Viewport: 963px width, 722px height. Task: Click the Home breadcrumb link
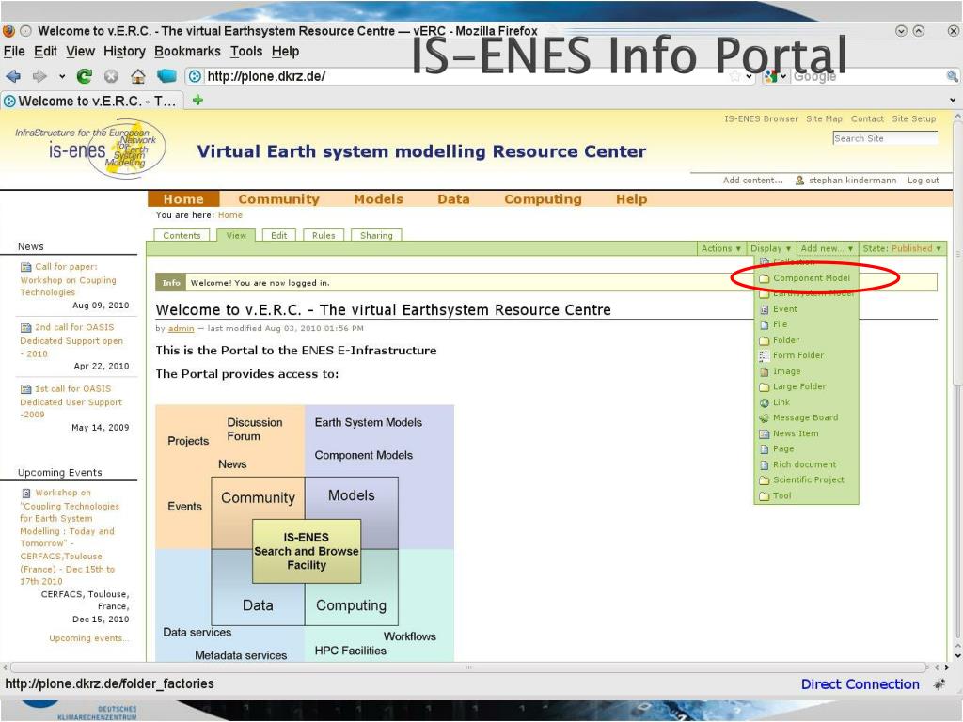click(230, 215)
